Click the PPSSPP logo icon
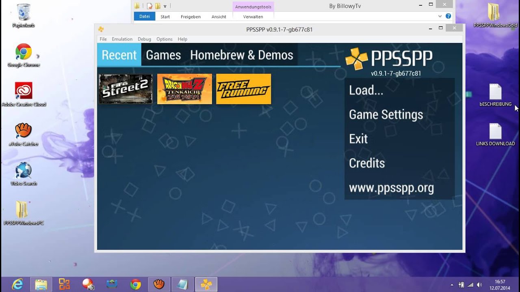The width and height of the screenshot is (520, 292). (356, 59)
